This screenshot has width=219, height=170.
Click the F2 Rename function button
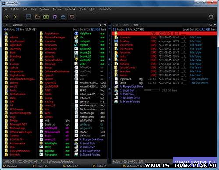tap(10, 166)
